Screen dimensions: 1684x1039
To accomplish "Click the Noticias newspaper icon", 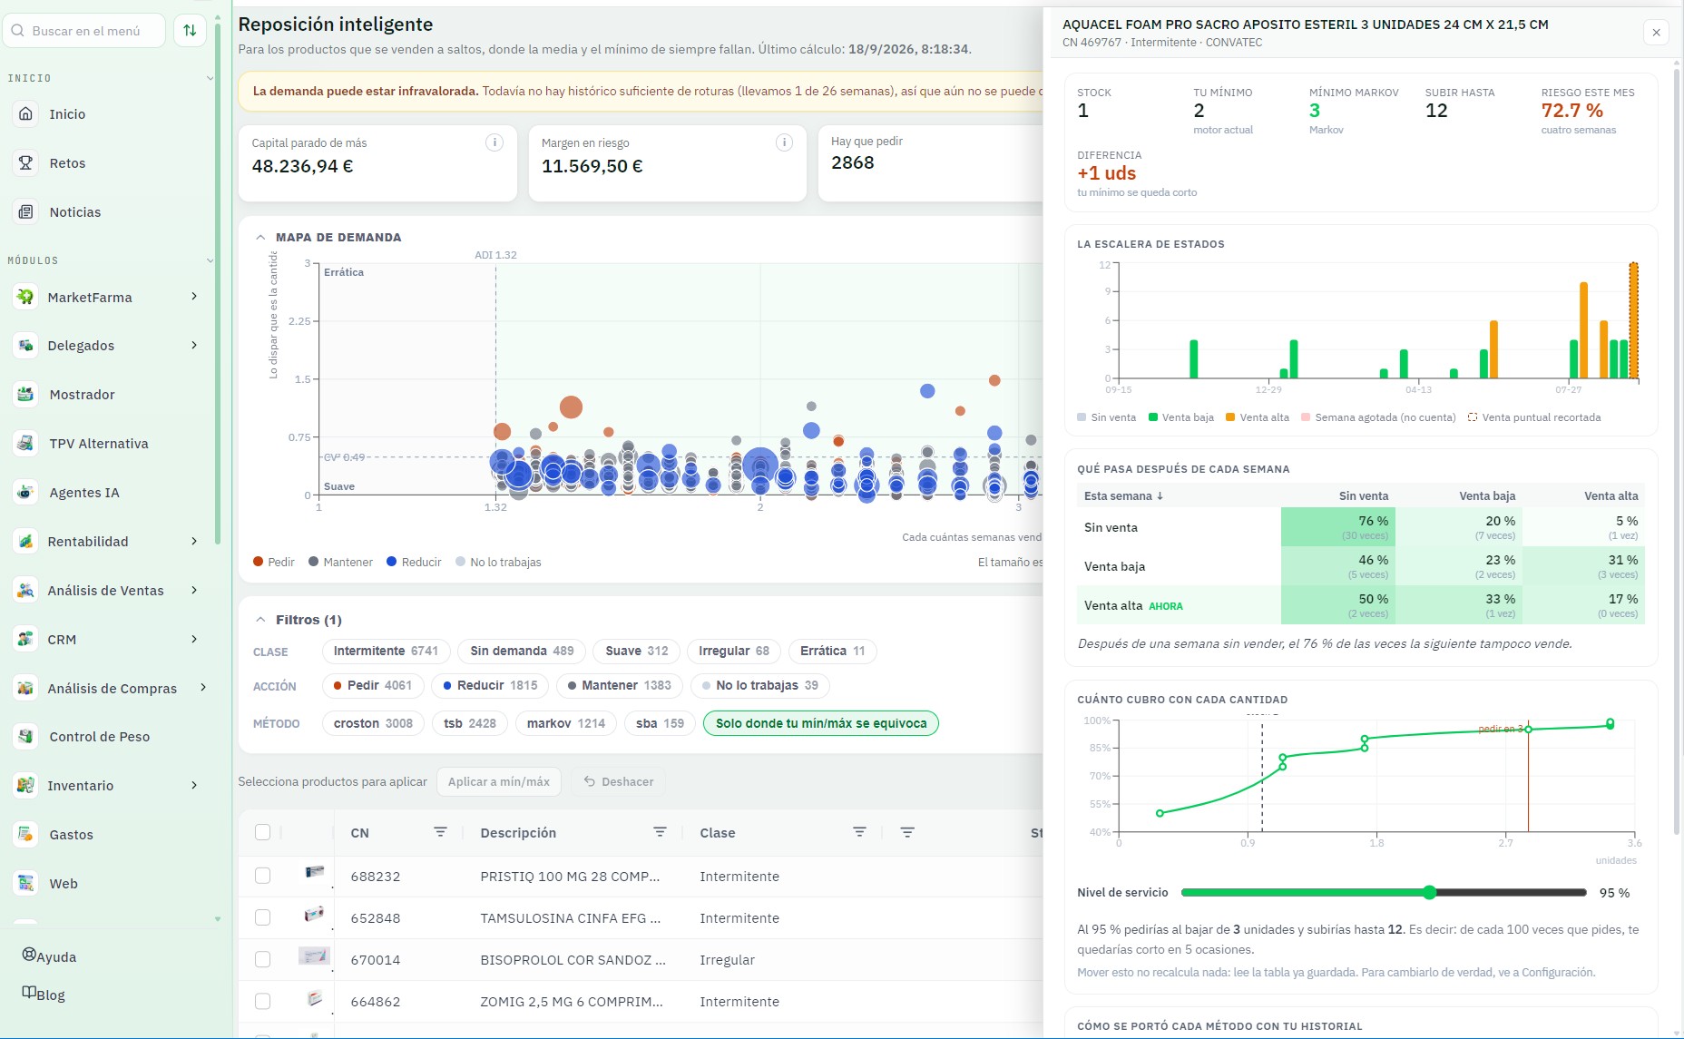I will click(x=25, y=212).
